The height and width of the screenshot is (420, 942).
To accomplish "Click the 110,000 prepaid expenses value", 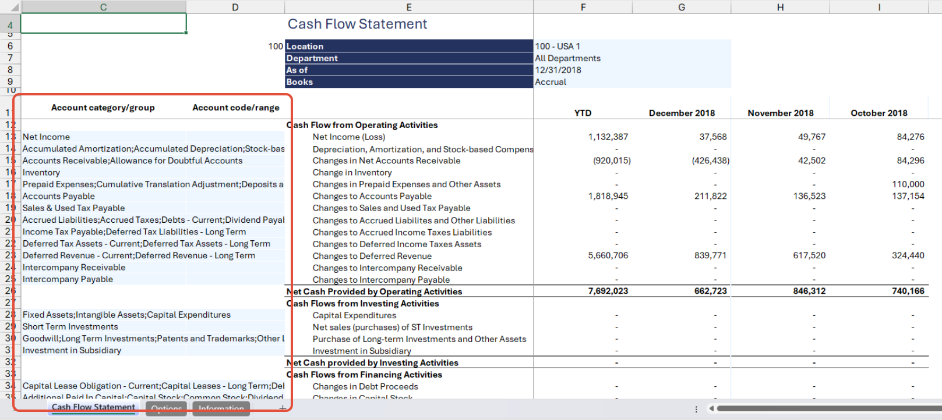I will coord(908,184).
